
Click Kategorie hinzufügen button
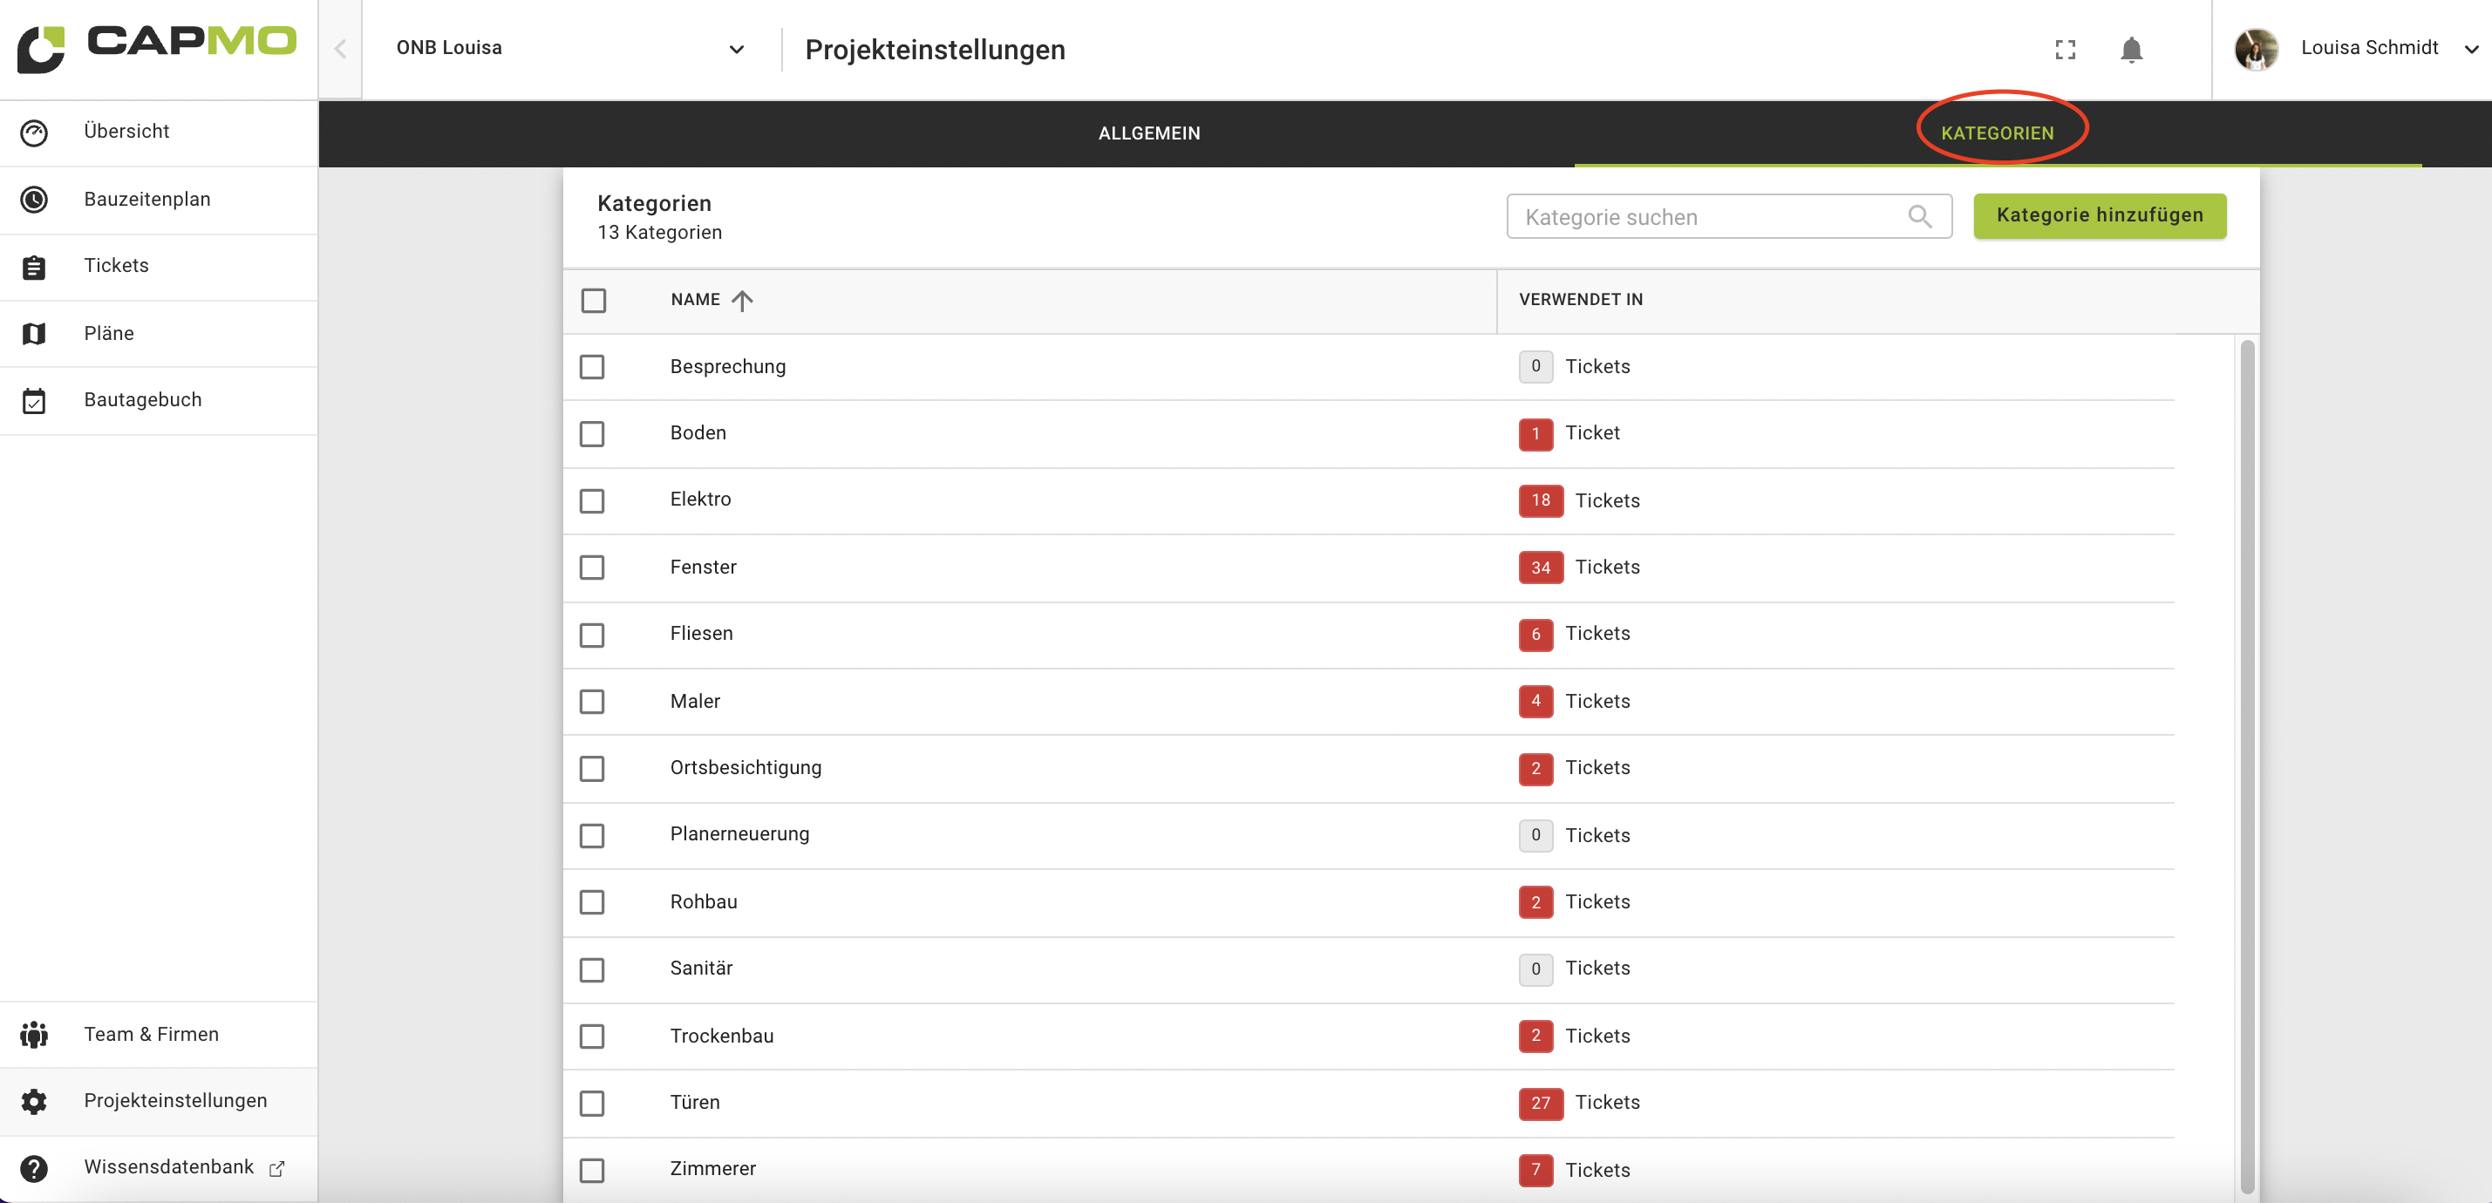click(2100, 215)
